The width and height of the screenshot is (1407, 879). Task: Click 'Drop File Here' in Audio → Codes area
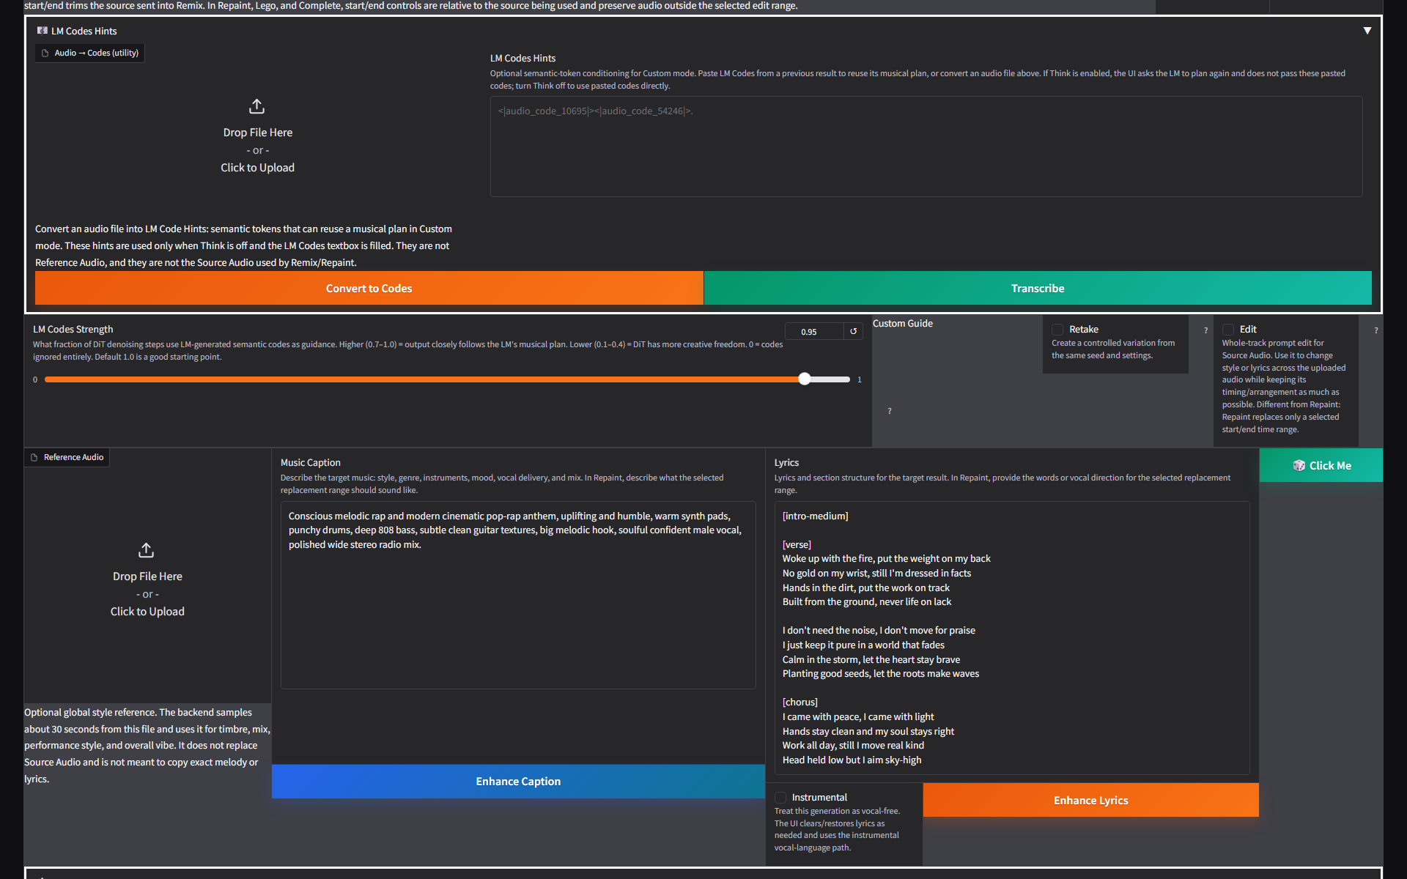pos(257,133)
